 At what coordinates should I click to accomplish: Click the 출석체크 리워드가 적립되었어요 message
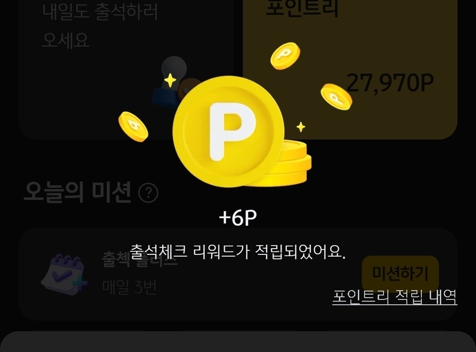pos(237,252)
